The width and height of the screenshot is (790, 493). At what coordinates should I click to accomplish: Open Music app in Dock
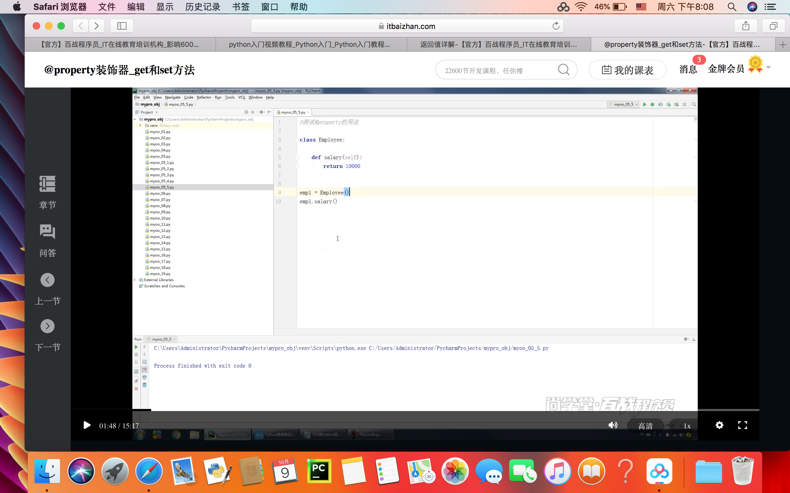click(x=557, y=471)
